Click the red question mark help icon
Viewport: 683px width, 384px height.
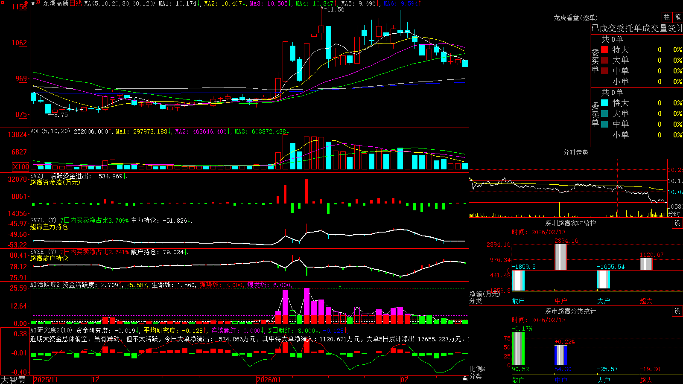(26, 3)
